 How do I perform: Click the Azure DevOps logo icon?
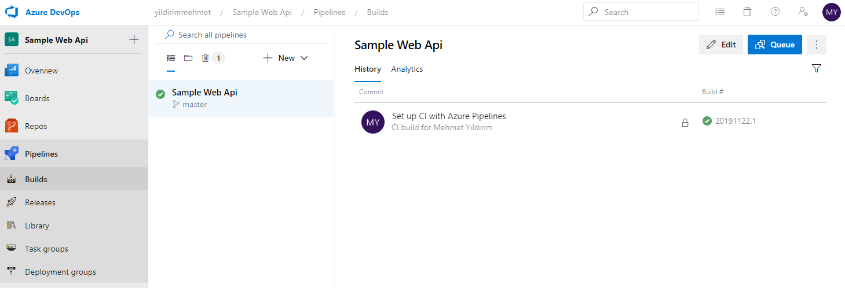point(12,12)
